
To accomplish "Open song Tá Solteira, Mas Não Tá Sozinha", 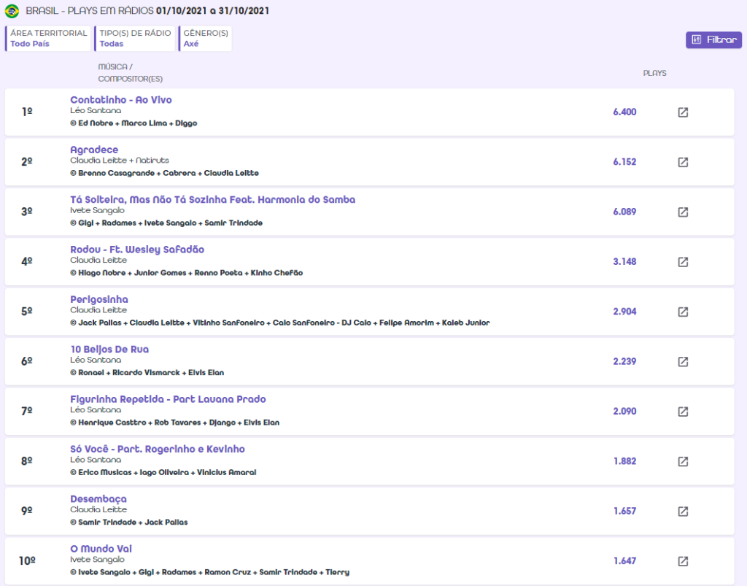I will pyautogui.click(x=212, y=200).
